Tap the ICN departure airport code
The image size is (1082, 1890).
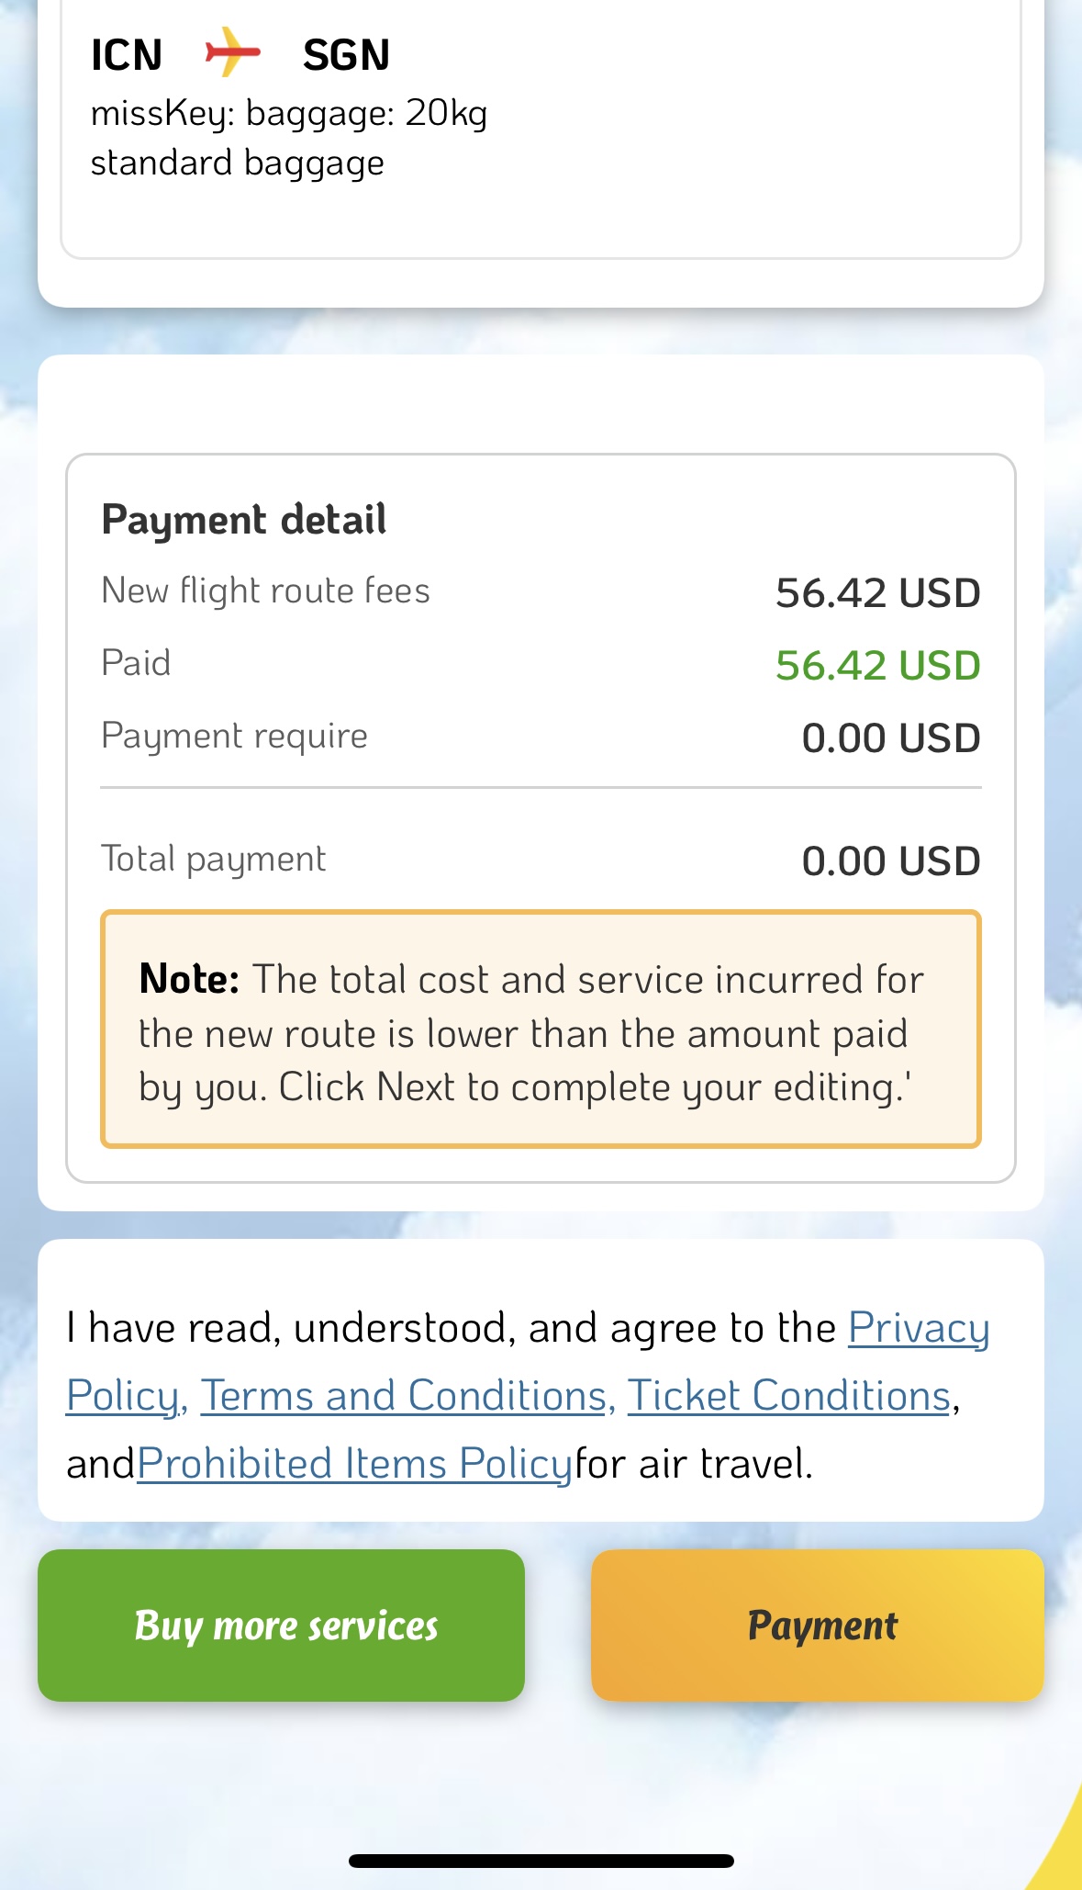[x=127, y=55]
